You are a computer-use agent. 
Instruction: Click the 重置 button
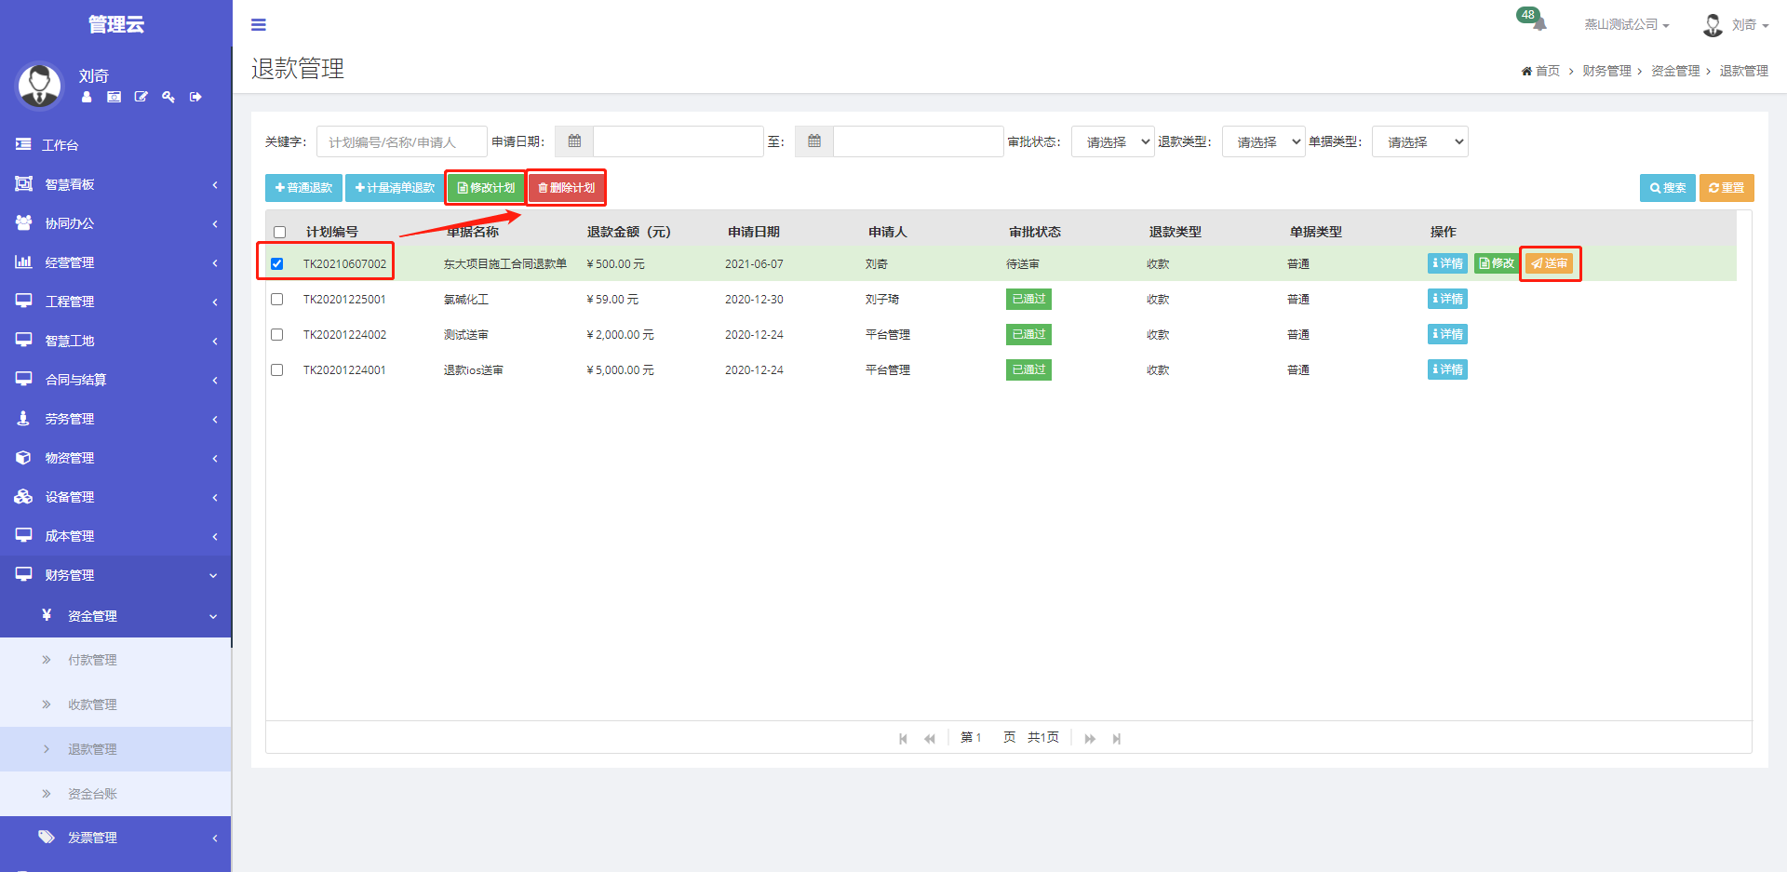pyautogui.click(x=1727, y=188)
